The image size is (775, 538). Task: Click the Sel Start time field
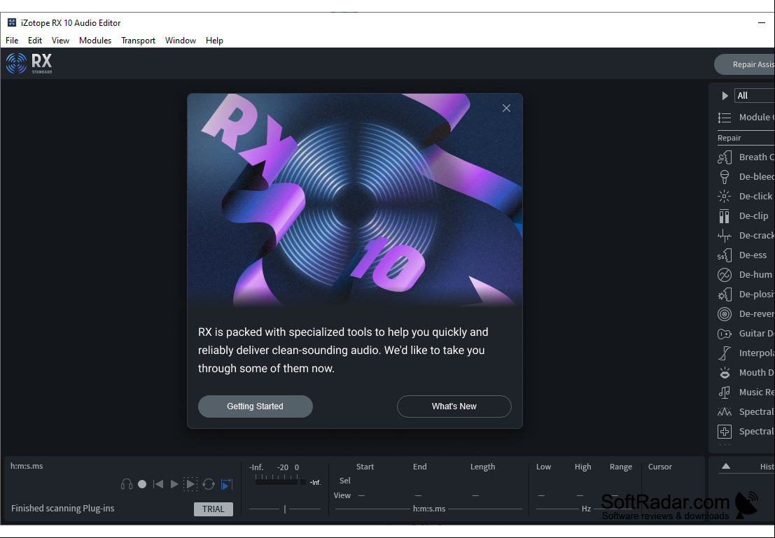point(365,480)
